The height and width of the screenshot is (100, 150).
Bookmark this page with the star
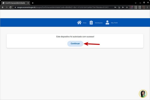(x=127, y=7)
